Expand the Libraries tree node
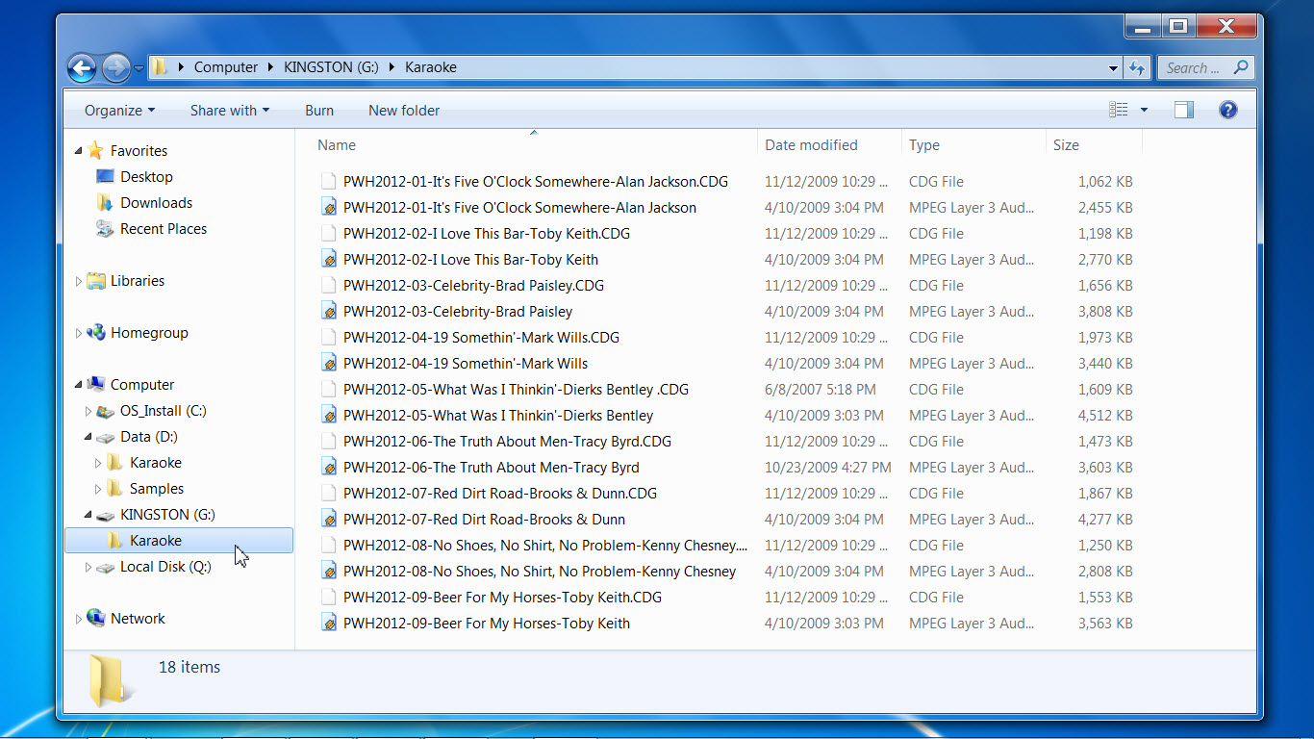Viewport: 1314px width, 739px height. click(x=79, y=281)
